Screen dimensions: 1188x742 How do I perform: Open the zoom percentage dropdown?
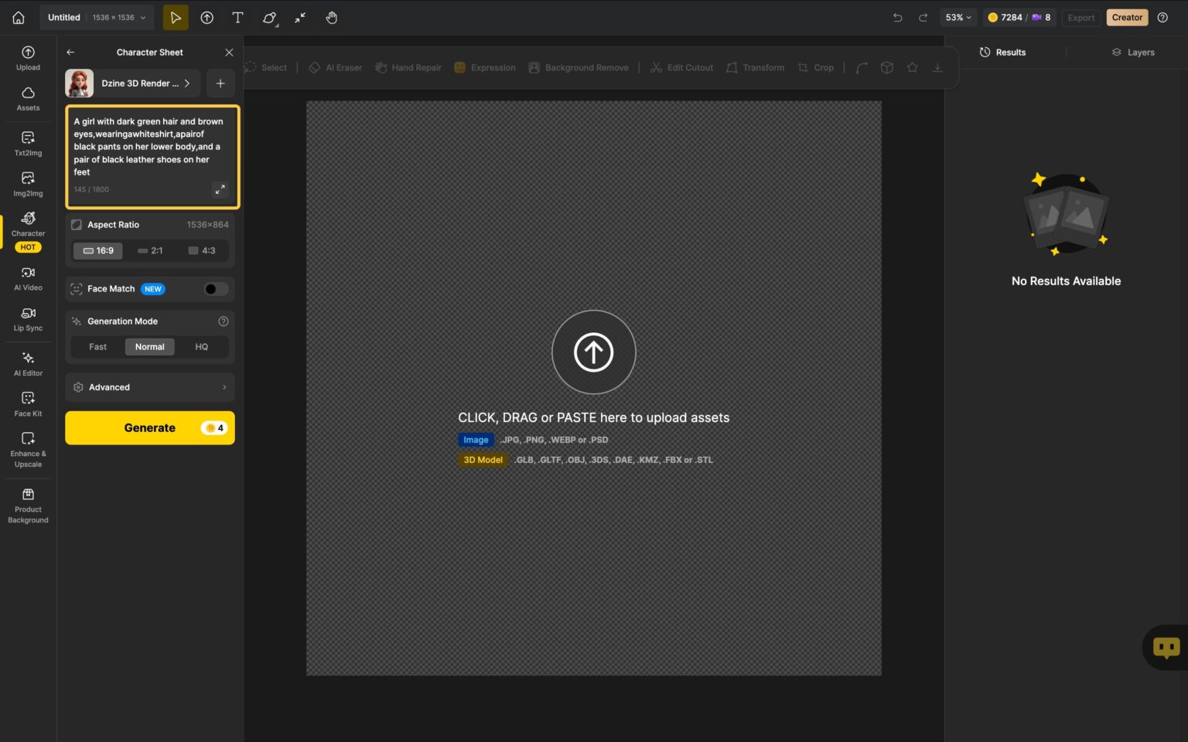pos(958,17)
